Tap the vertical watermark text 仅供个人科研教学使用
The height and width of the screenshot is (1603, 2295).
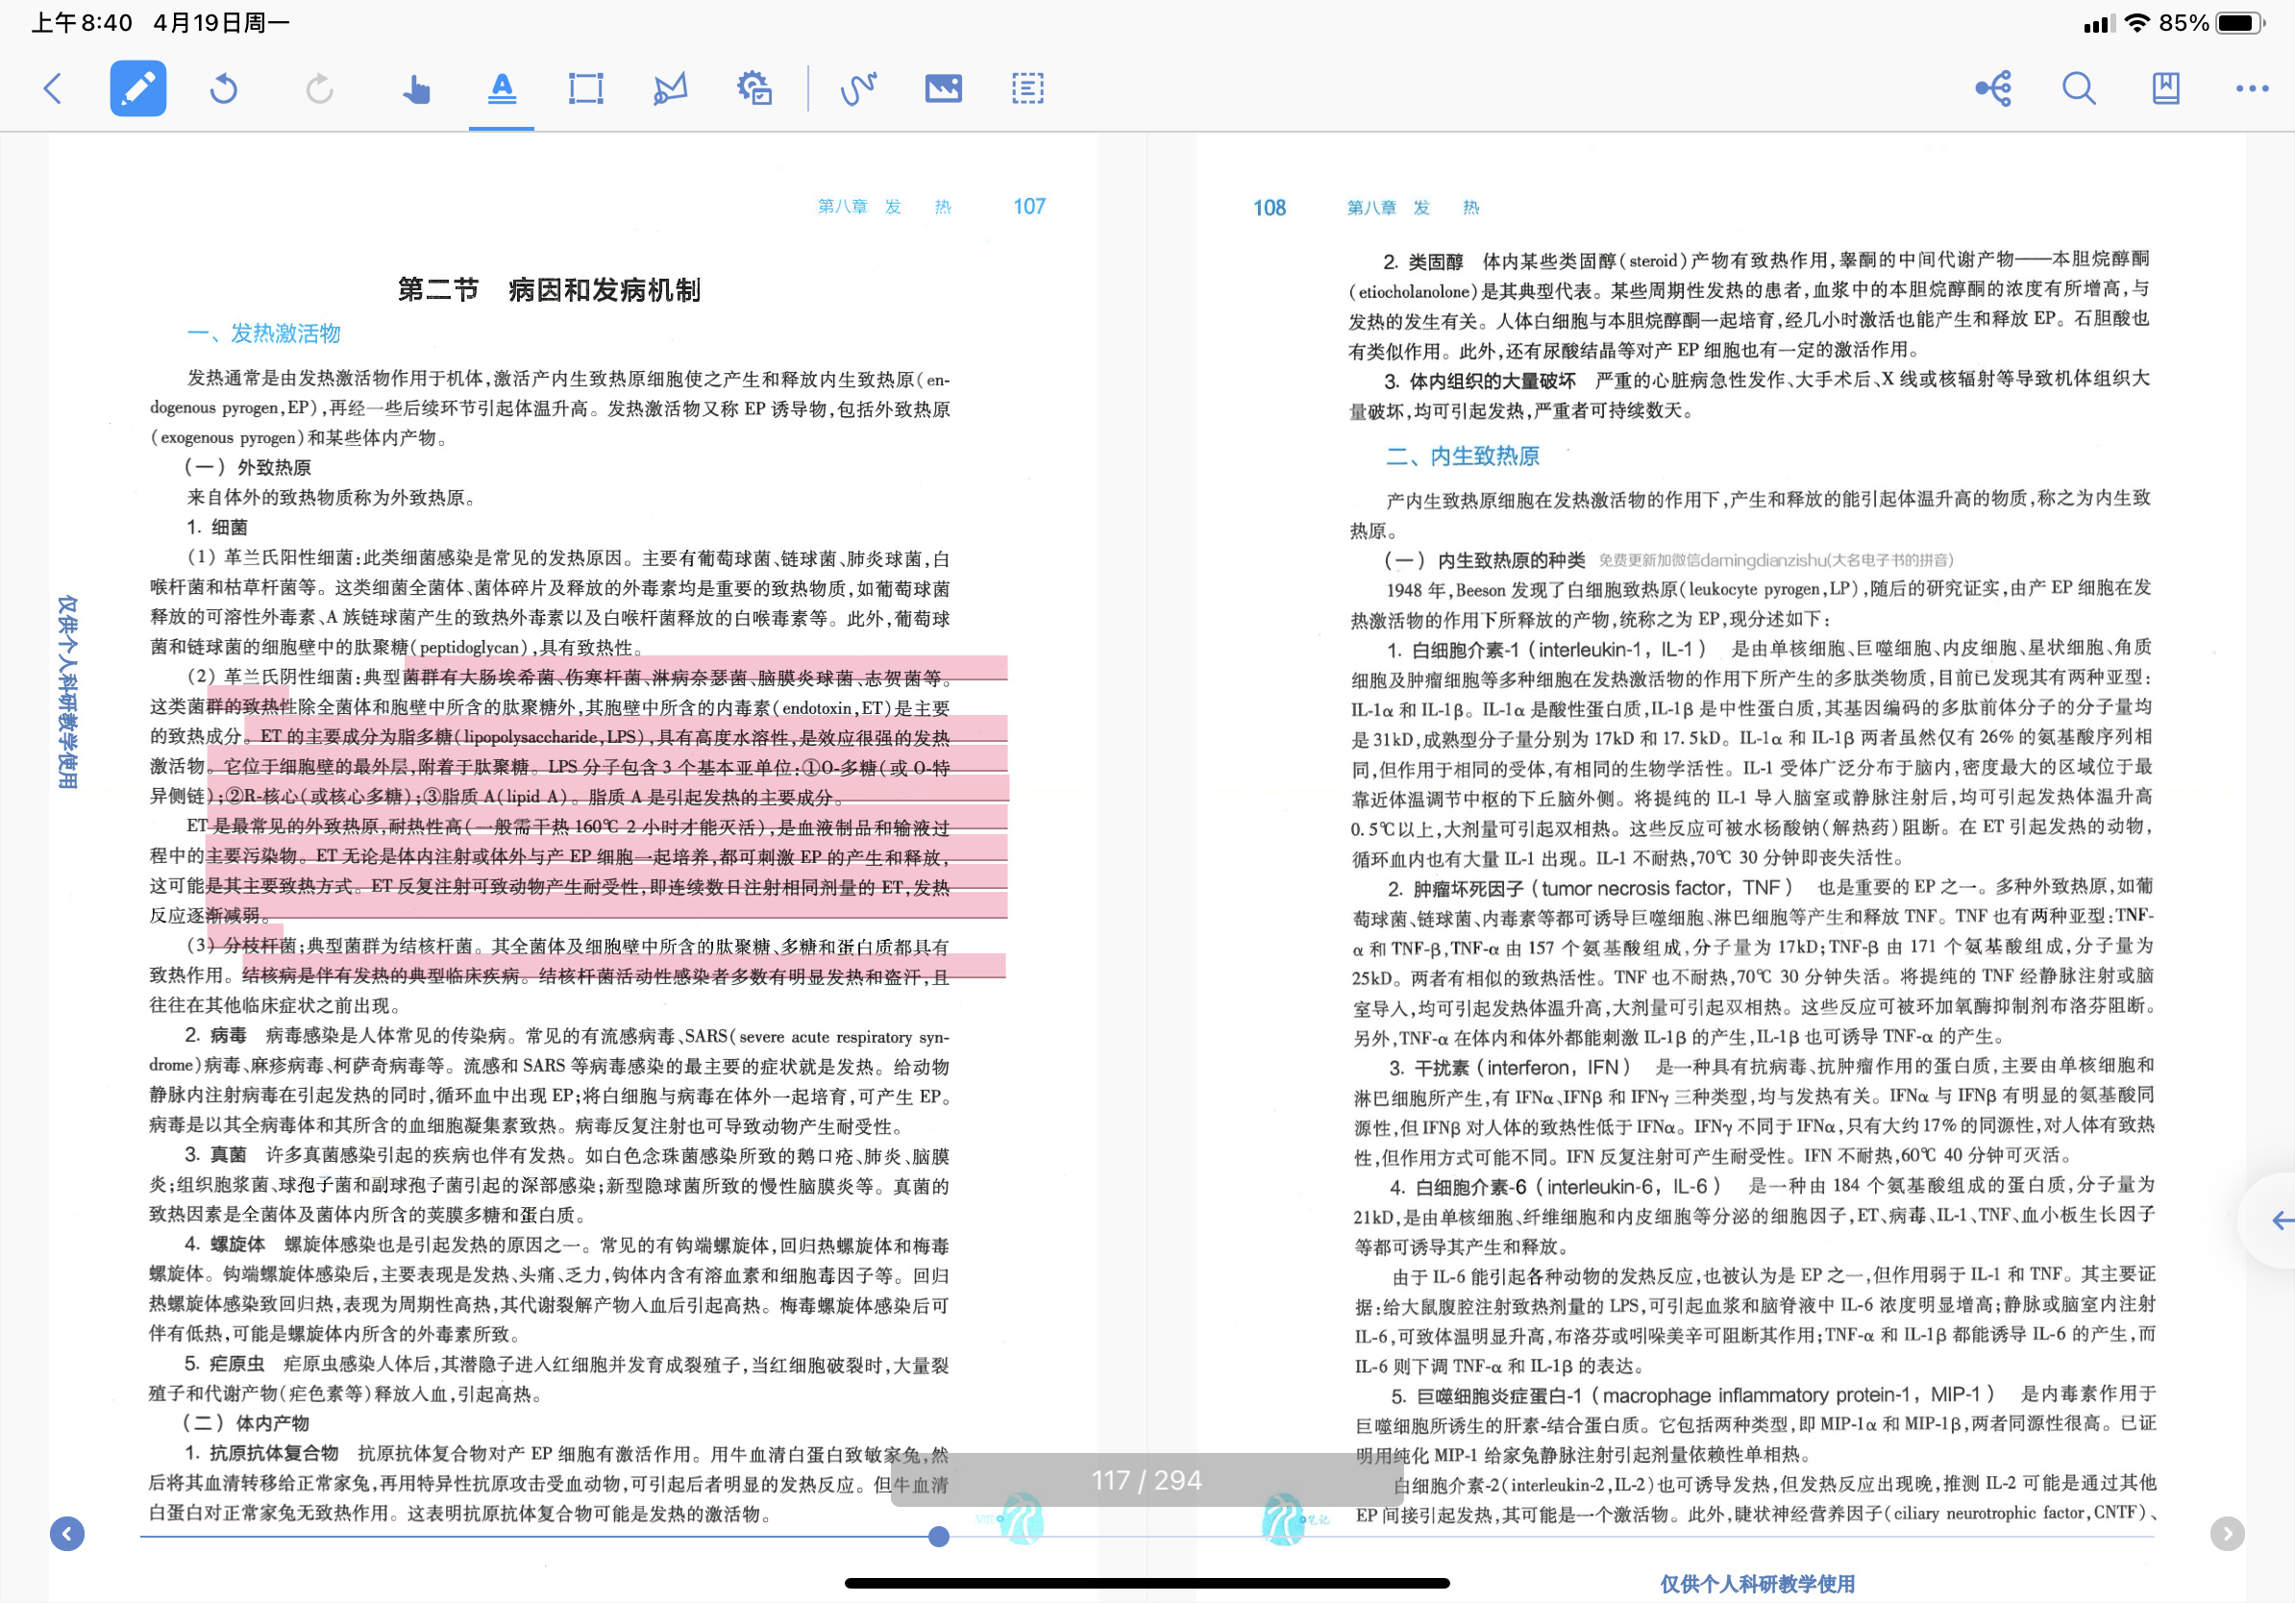[x=67, y=692]
